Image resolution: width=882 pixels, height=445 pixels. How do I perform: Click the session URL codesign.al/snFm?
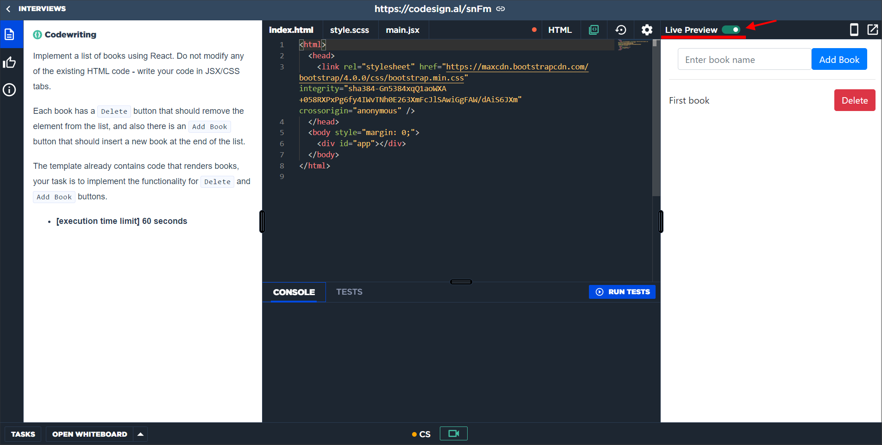pyautogui.click(x=433, y=9)
